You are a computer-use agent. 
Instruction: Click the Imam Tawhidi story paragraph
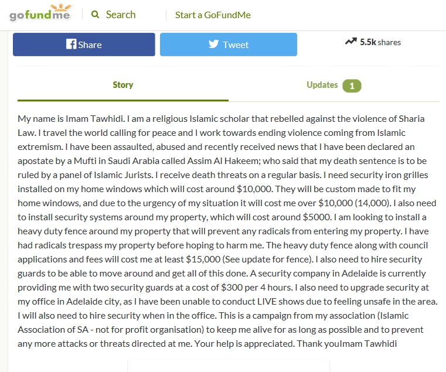(x=227, y=231)
